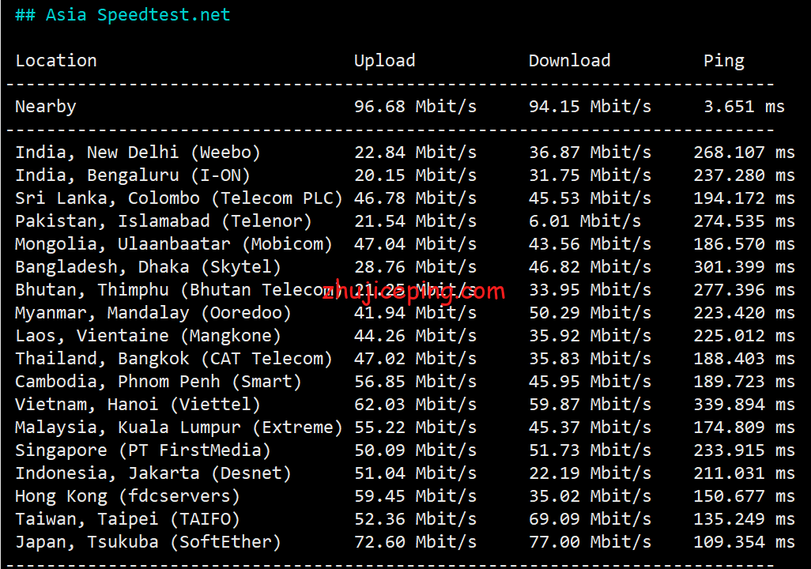Viewport: 811px width, 569px height.
Task: Select "Taiwan, Taipei (TAIFO)" location
Action: tap(127, 519)
